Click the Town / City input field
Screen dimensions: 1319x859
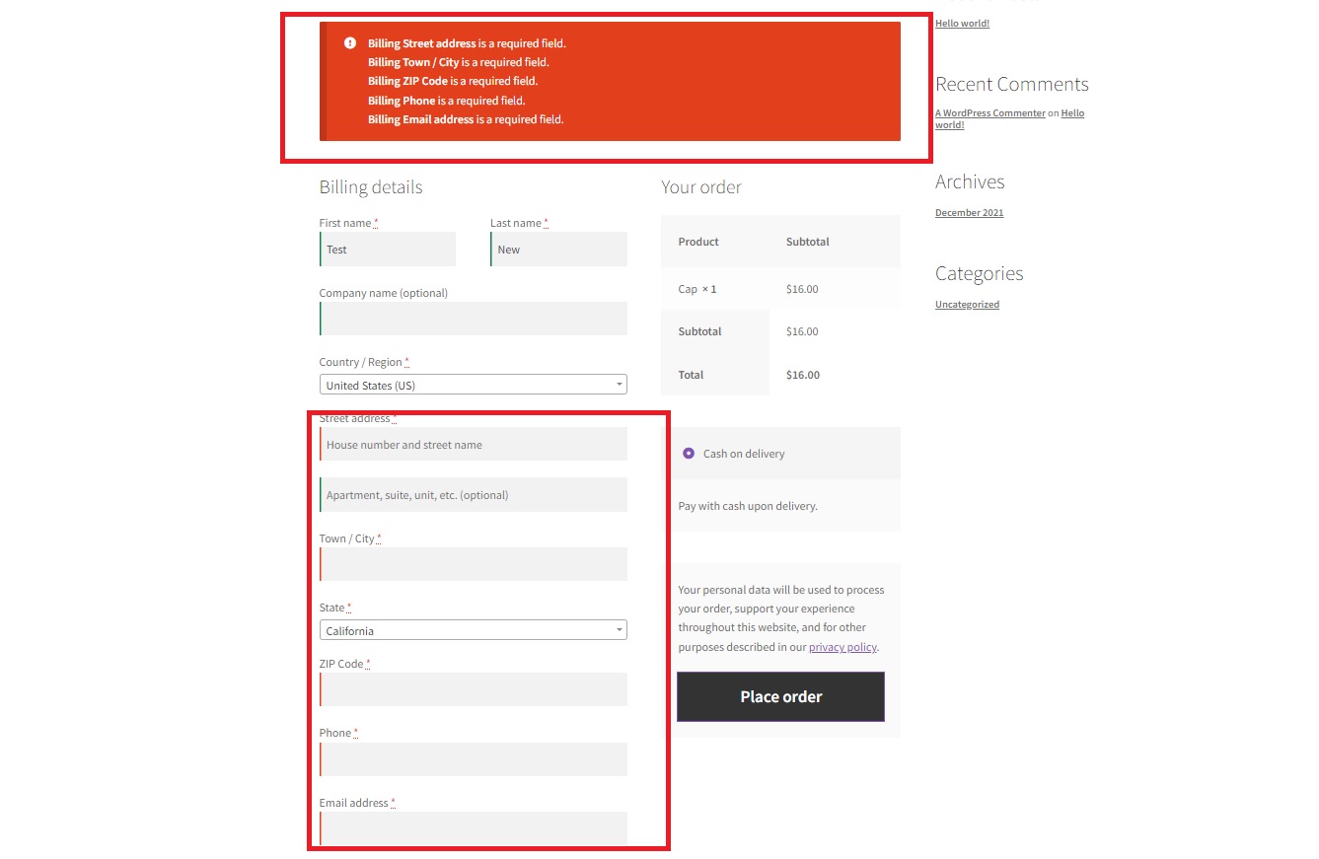[x=473, y=563]
